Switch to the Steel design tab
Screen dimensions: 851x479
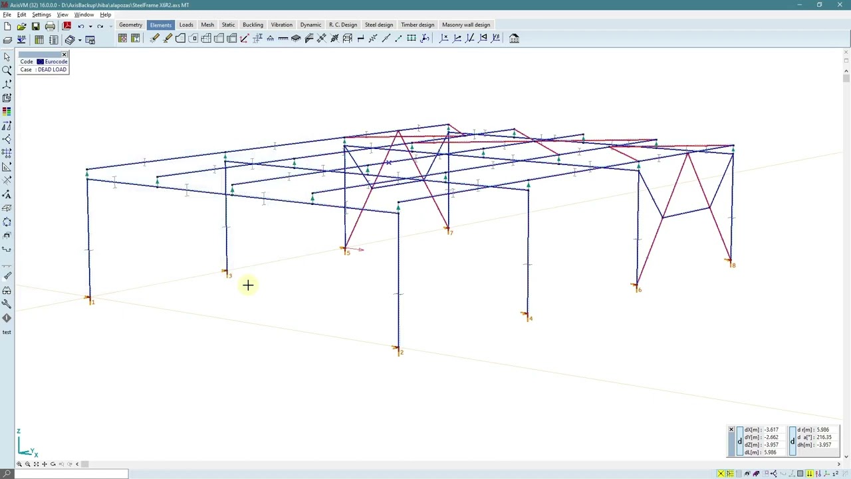[x=379, y=25]
